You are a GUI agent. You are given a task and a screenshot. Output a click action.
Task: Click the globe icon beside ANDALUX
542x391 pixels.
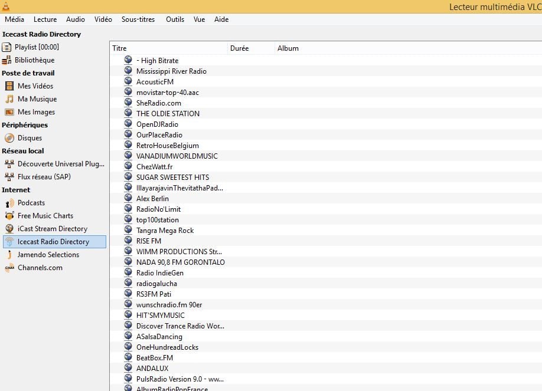tap(128, 368)
